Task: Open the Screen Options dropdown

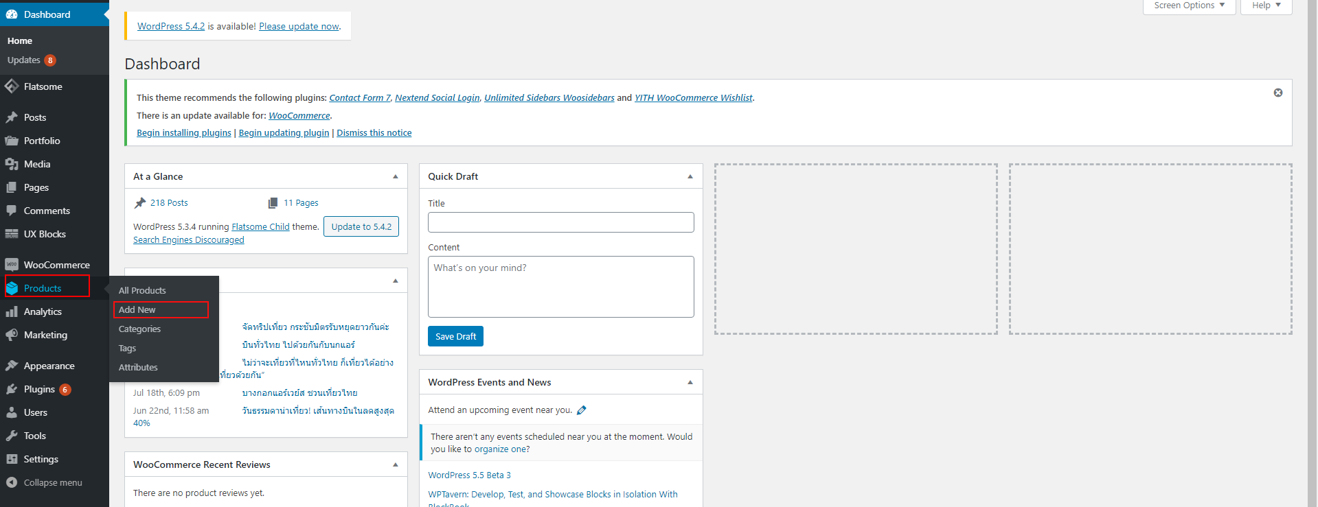Action: [1189, 5]
